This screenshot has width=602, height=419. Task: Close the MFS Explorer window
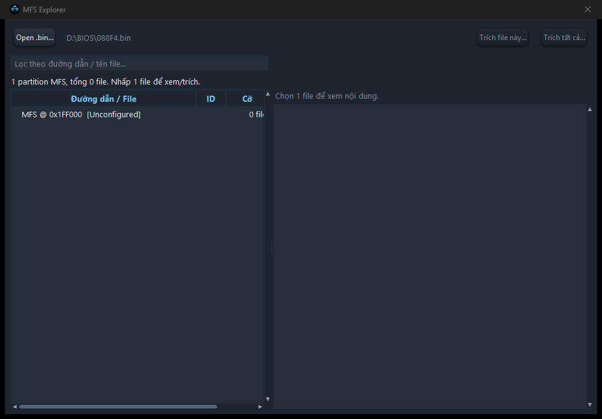pos(587,9)
